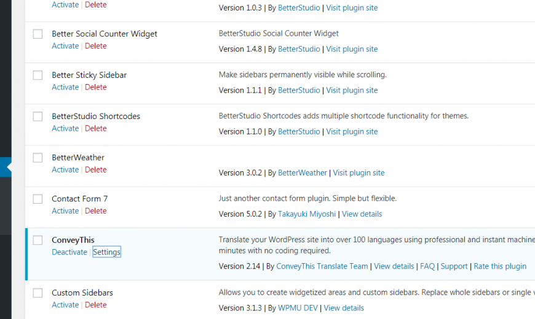
Task: Open Takayuki Miyoshi author link
Action: tap(307, 214)
